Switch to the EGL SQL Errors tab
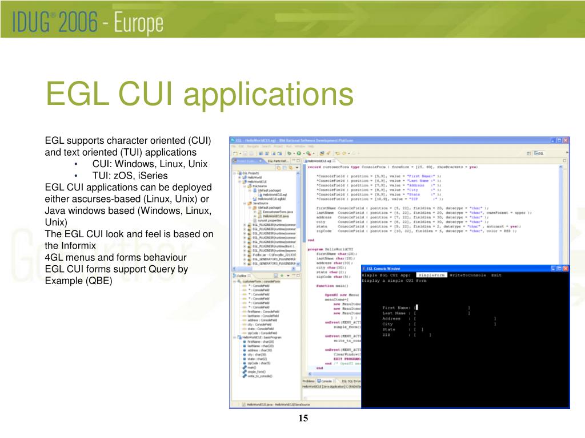585x438 pixels. point(350,381)
